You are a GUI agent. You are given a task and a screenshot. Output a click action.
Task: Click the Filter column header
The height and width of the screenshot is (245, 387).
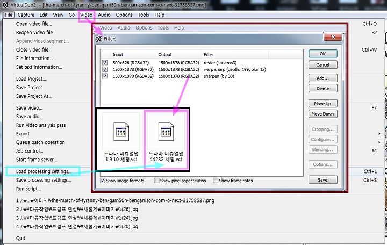(x=209, y=55)
